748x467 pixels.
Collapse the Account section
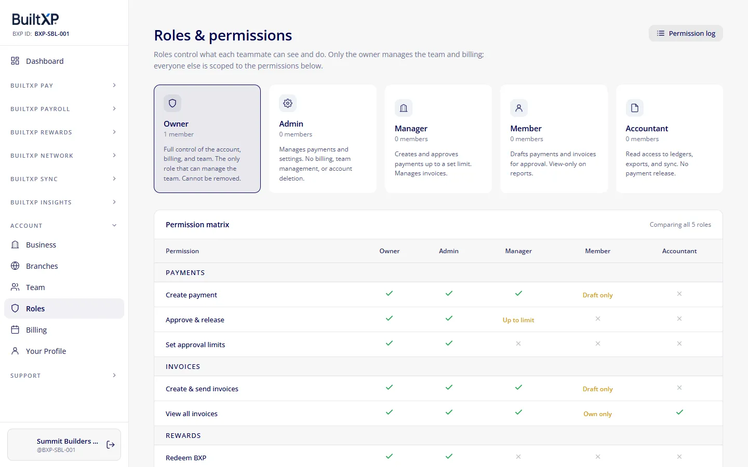[x=64, y=225]
